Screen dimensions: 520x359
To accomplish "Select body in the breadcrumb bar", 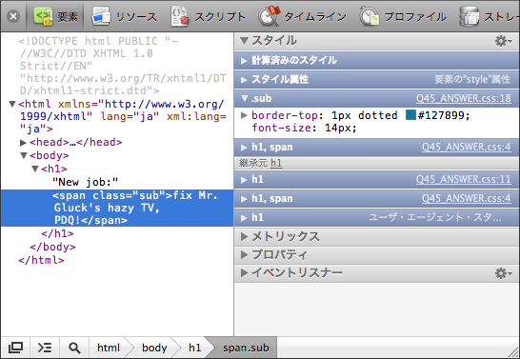I will pos(154,348).
